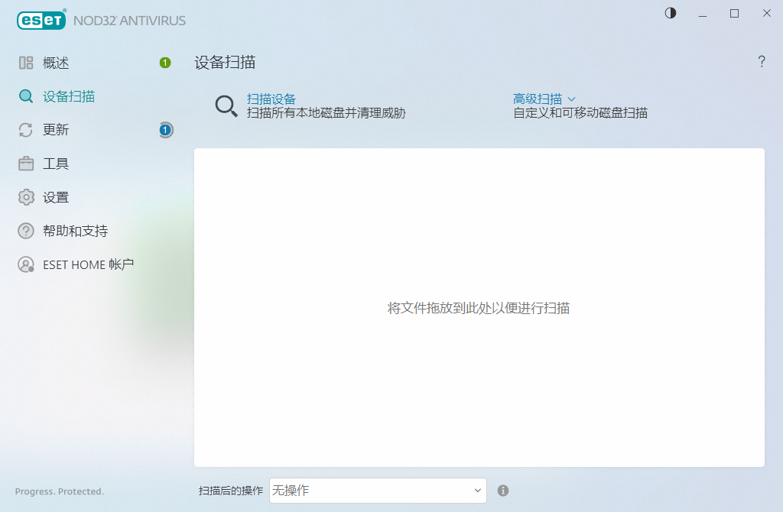Click the 扫描后的操作 label
The image size is (783, 512).
point(231,491)
